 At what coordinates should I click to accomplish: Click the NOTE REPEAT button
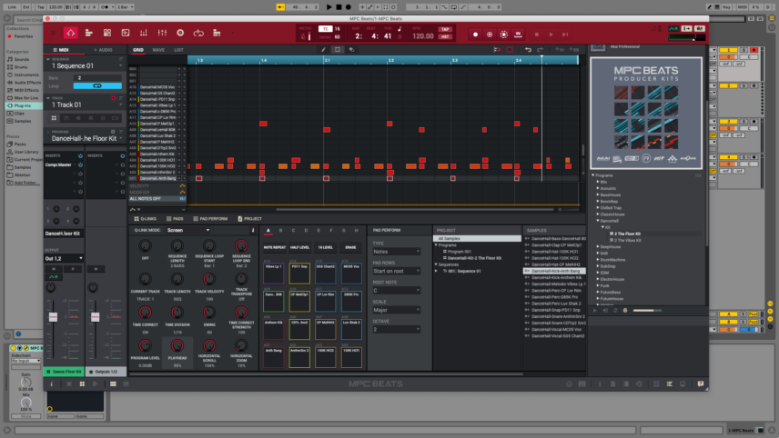[x=275, y=247]
